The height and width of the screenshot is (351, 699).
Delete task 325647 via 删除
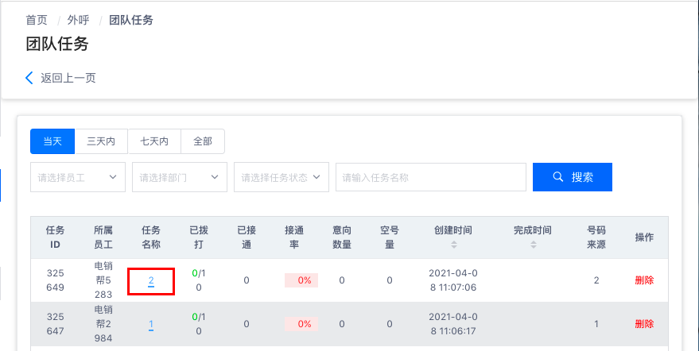pyautogui.click(x=644, y=324)
